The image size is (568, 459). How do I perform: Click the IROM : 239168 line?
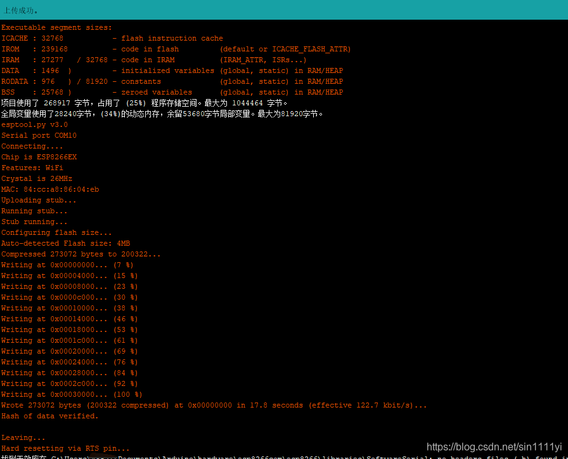click(x=176, y=49)
